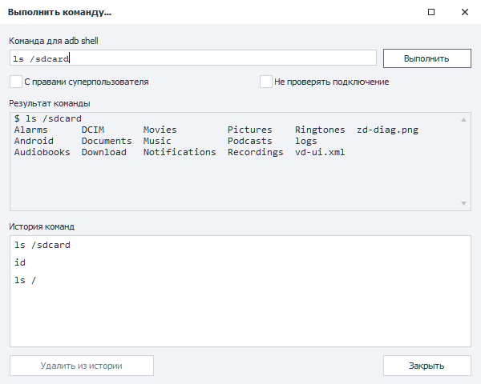Click the result pane scroll down arrow
Image resolution: width=481 pixels, height=384 pixels.
463,203
